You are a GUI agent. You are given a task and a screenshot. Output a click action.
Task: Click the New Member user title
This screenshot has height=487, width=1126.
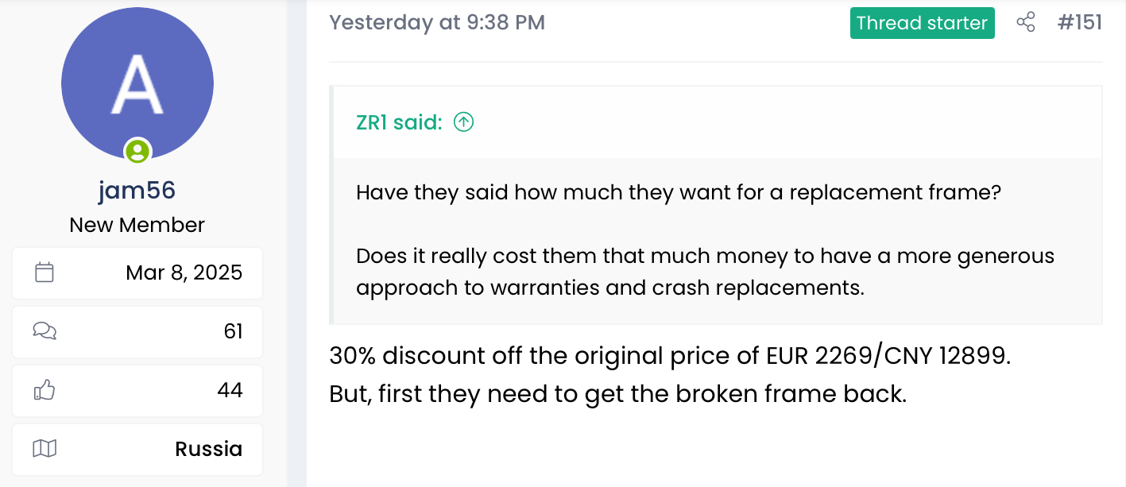coord(137,225)
